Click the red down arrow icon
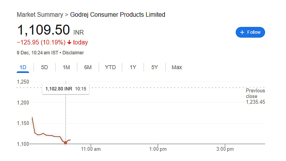This screenshot has height=161, width=286. click(69, 42)
